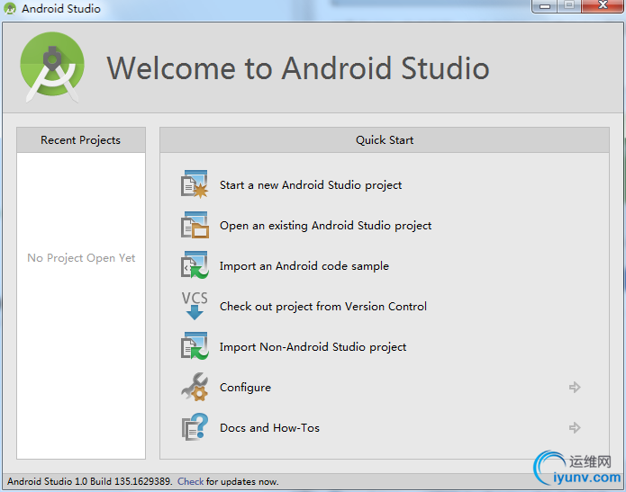
Task: Click the Configure wrench and gear icon
Action: 195,387
